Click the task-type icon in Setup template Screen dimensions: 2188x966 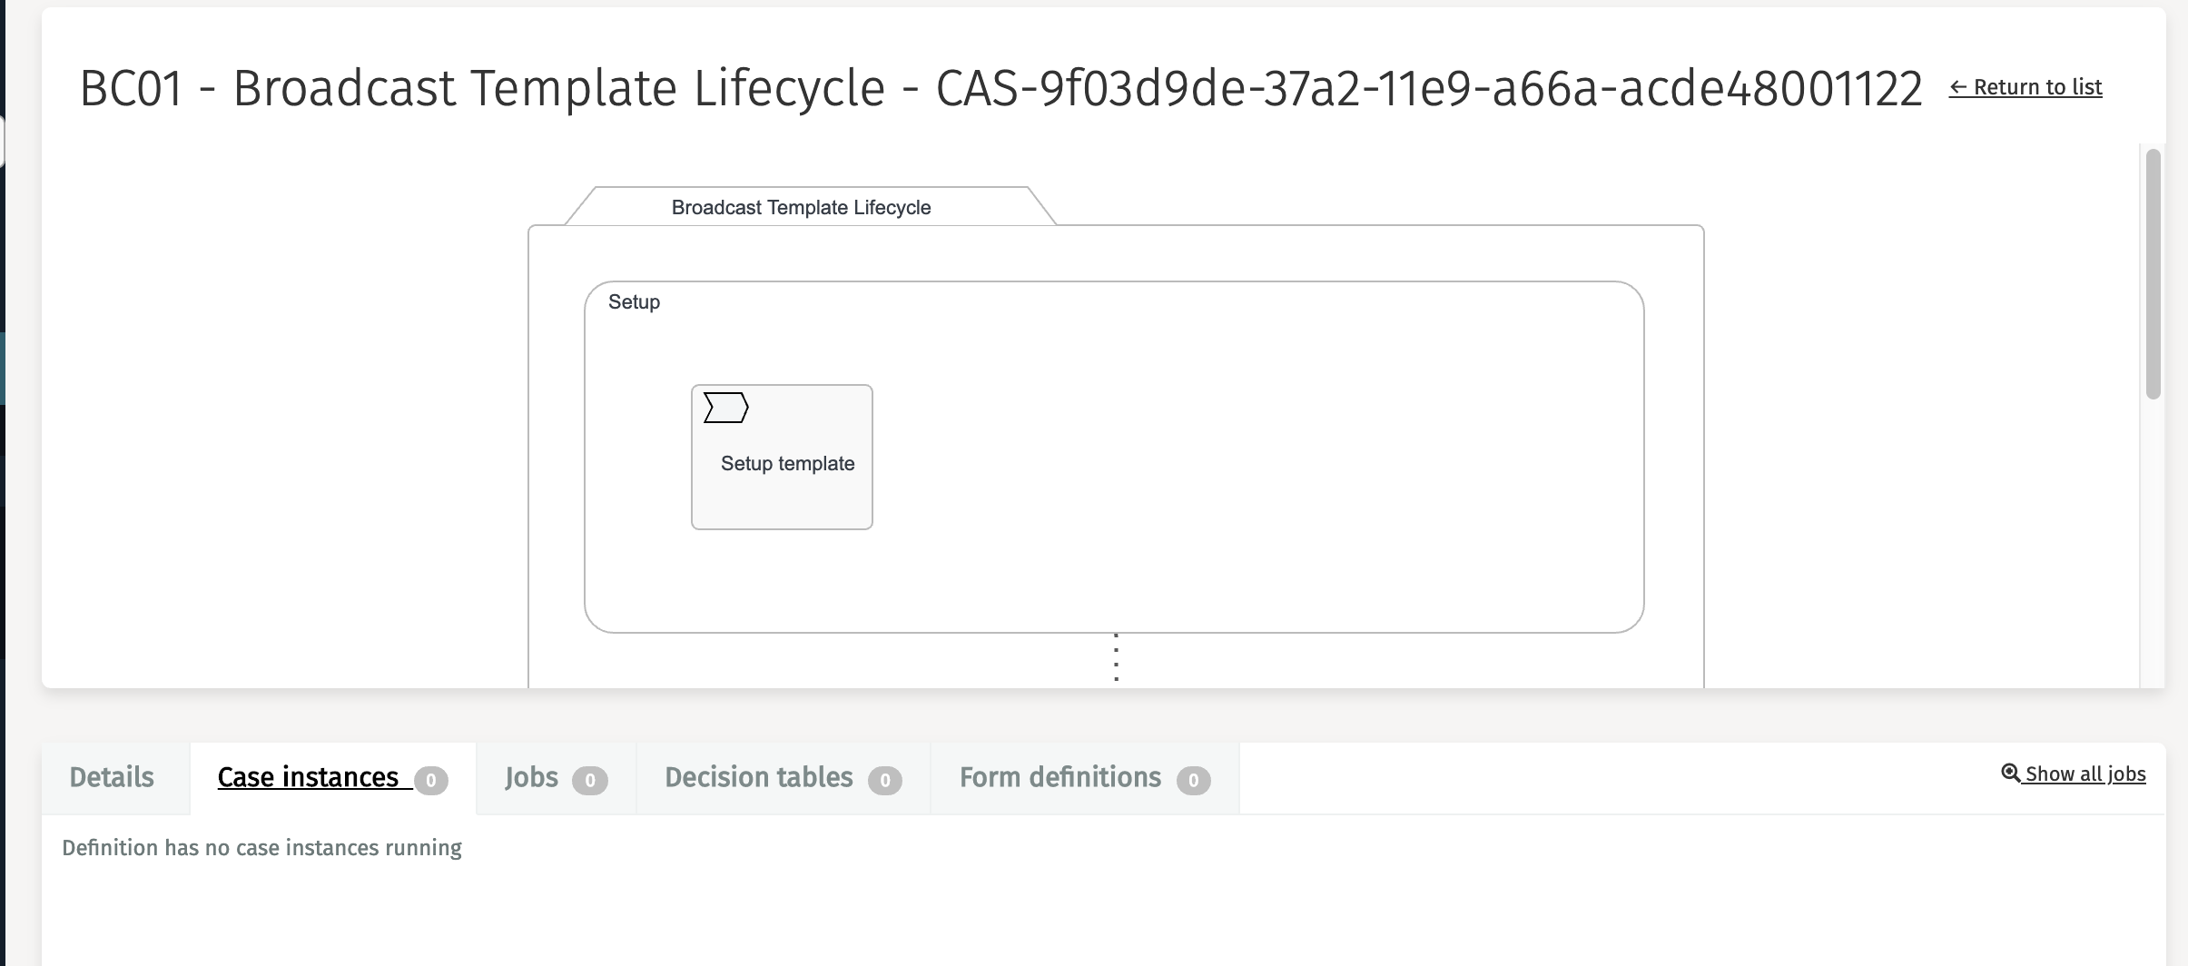(x=725, y=409)
